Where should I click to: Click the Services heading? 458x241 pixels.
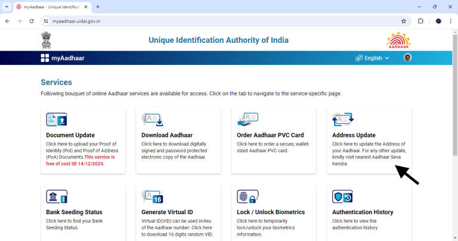57,82
